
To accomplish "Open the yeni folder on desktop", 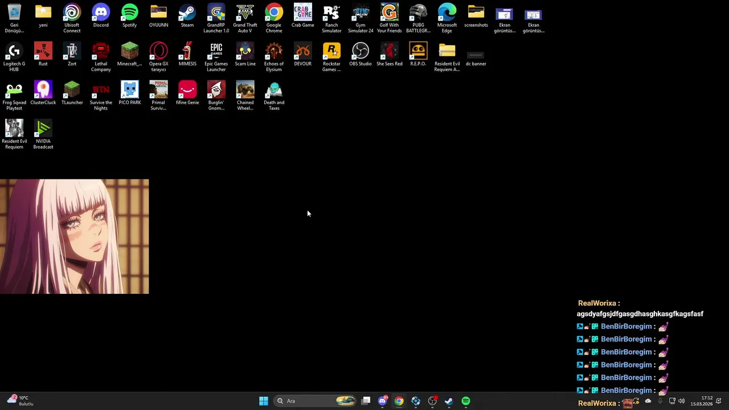I will [43, 16].
